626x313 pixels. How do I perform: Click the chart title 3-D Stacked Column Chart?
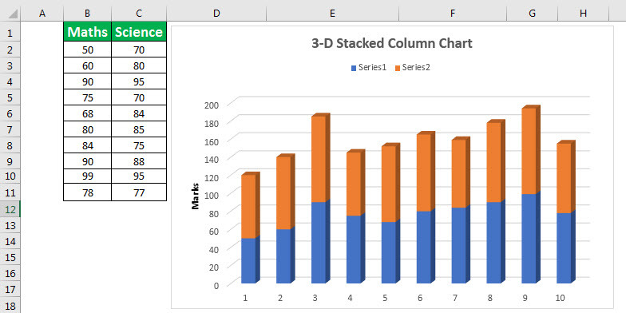click(x=391, y=43)
